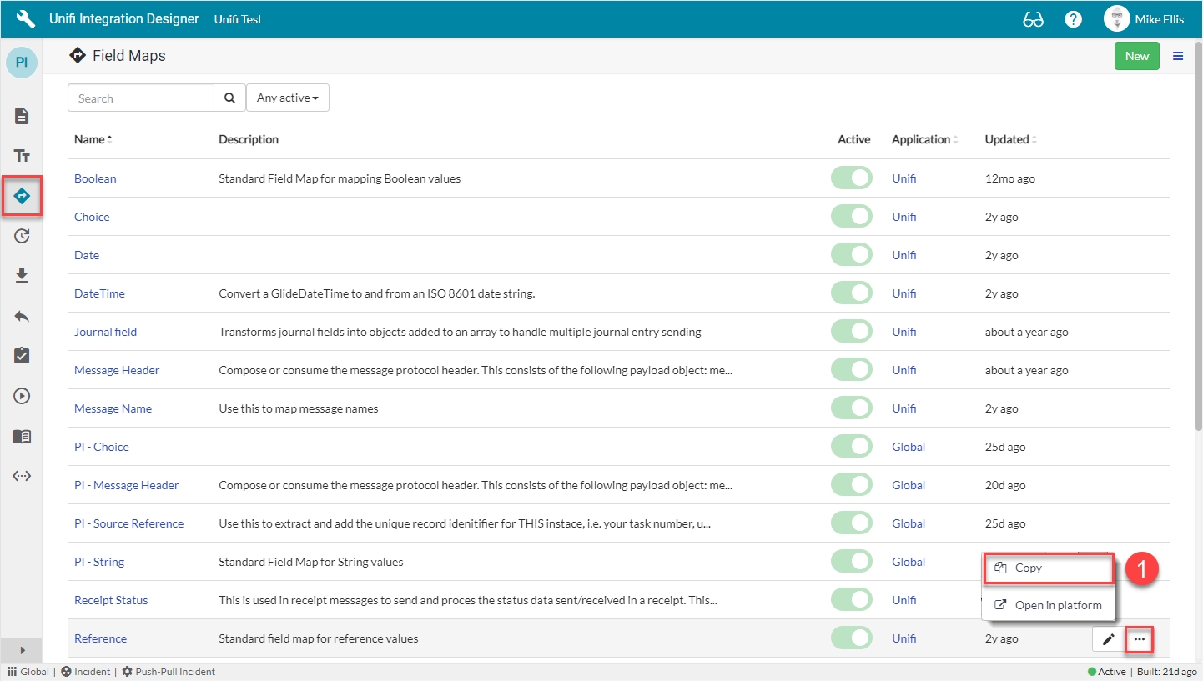1203x681 pixels.
Task: Open the Journal field link
Action: coord(105,332)
